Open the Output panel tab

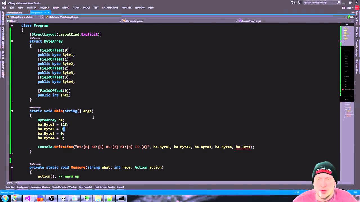pyautogui.click(x=120, y=187)
